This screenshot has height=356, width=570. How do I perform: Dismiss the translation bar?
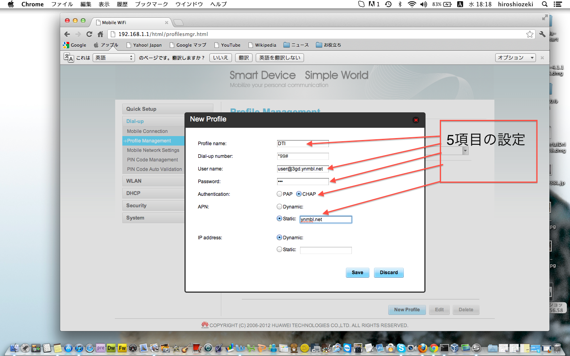(x=542, y=58)
